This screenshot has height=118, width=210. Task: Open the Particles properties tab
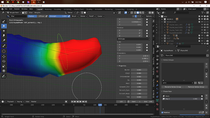click(157, 89)
